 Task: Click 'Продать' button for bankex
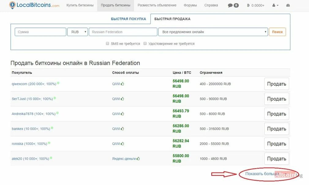point(277,129)
